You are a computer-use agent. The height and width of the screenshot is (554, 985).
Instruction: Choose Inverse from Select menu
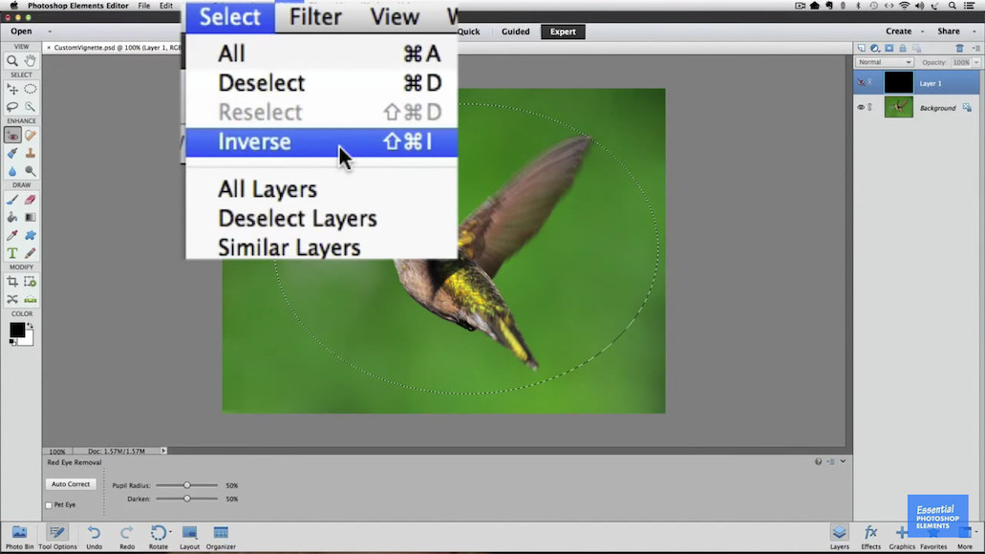(x=322, y=142)
